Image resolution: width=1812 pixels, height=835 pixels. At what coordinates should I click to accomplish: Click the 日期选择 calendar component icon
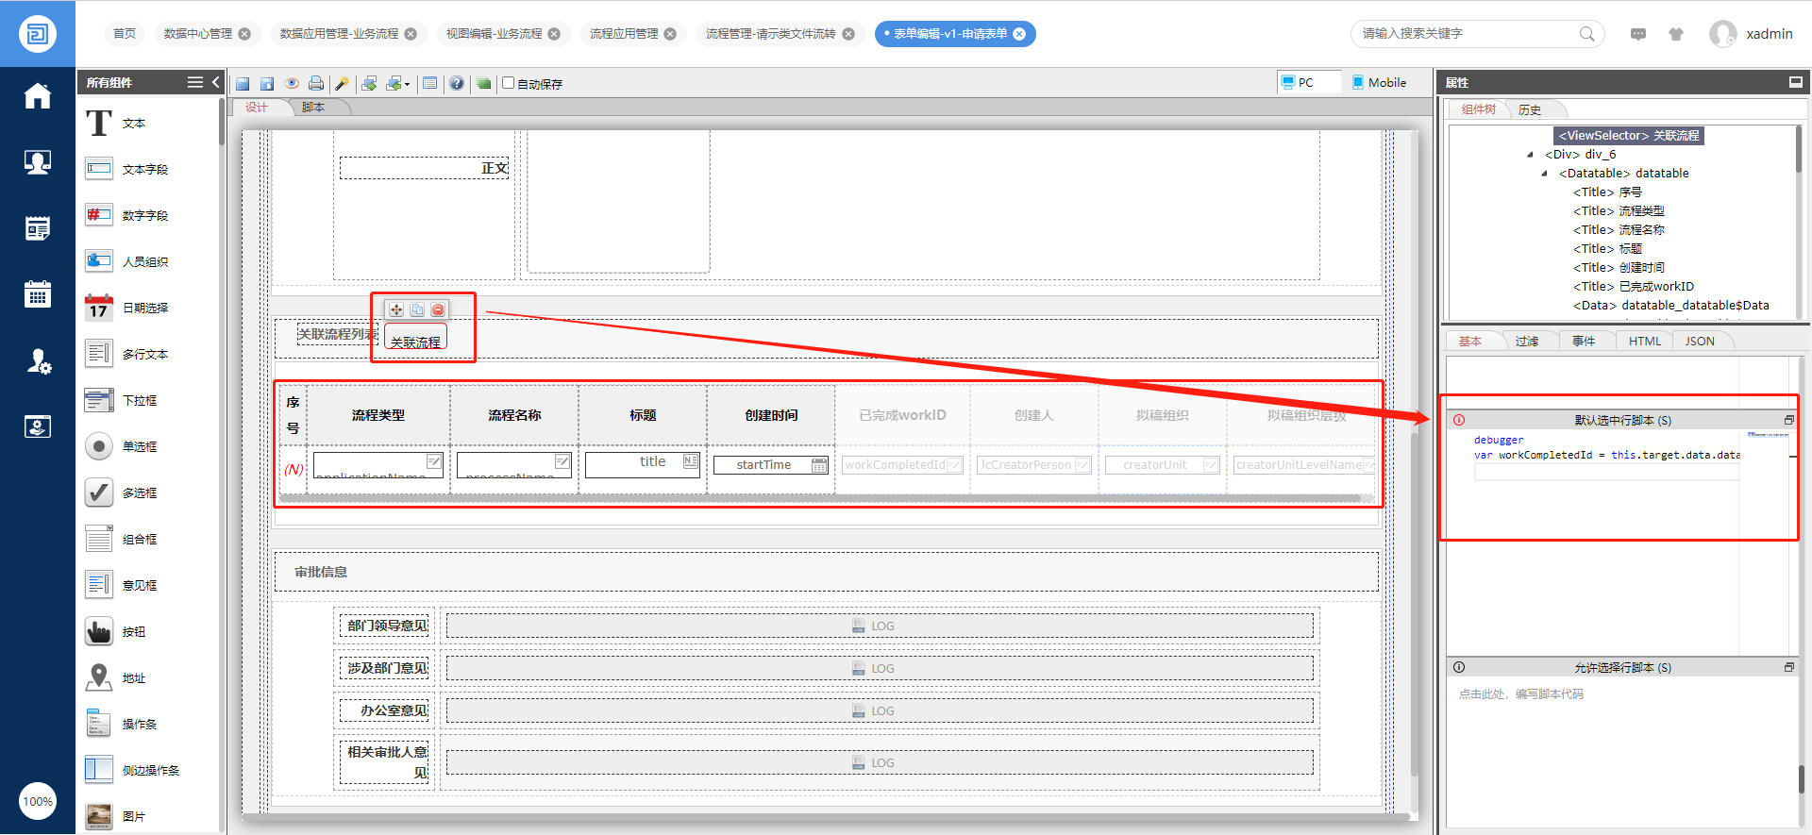coord(99,308)
